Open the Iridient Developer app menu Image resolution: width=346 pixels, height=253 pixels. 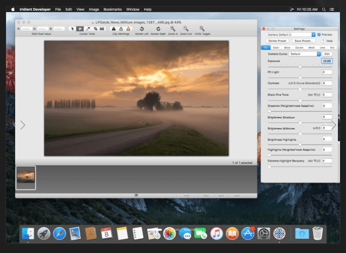pos(35,9)
